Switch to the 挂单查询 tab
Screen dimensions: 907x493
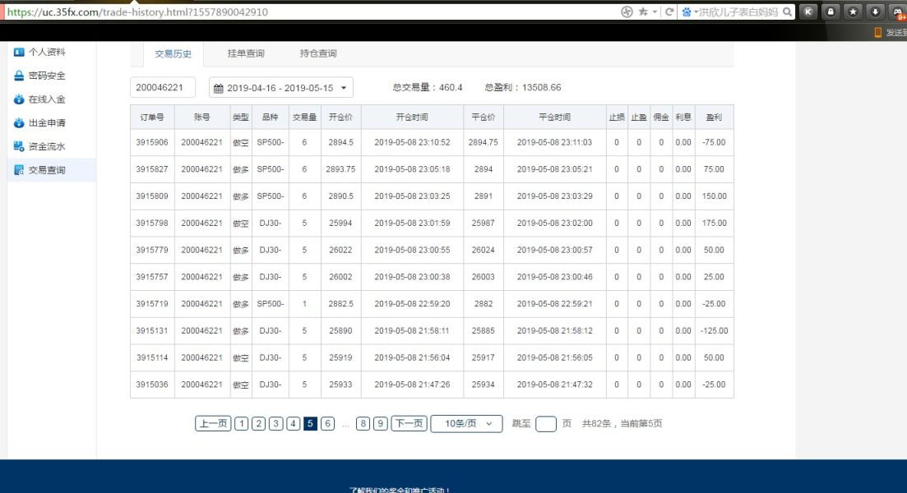246,54
